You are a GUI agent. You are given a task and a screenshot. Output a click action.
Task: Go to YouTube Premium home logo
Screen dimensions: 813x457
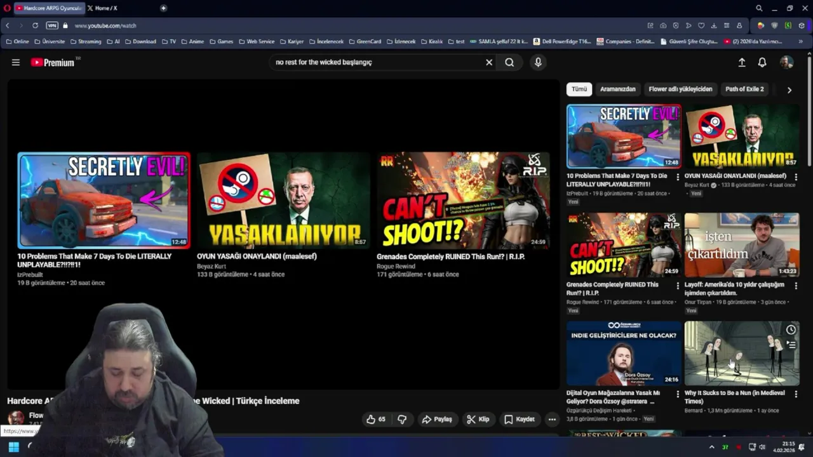pyautogui.click(x=53, y=62)
